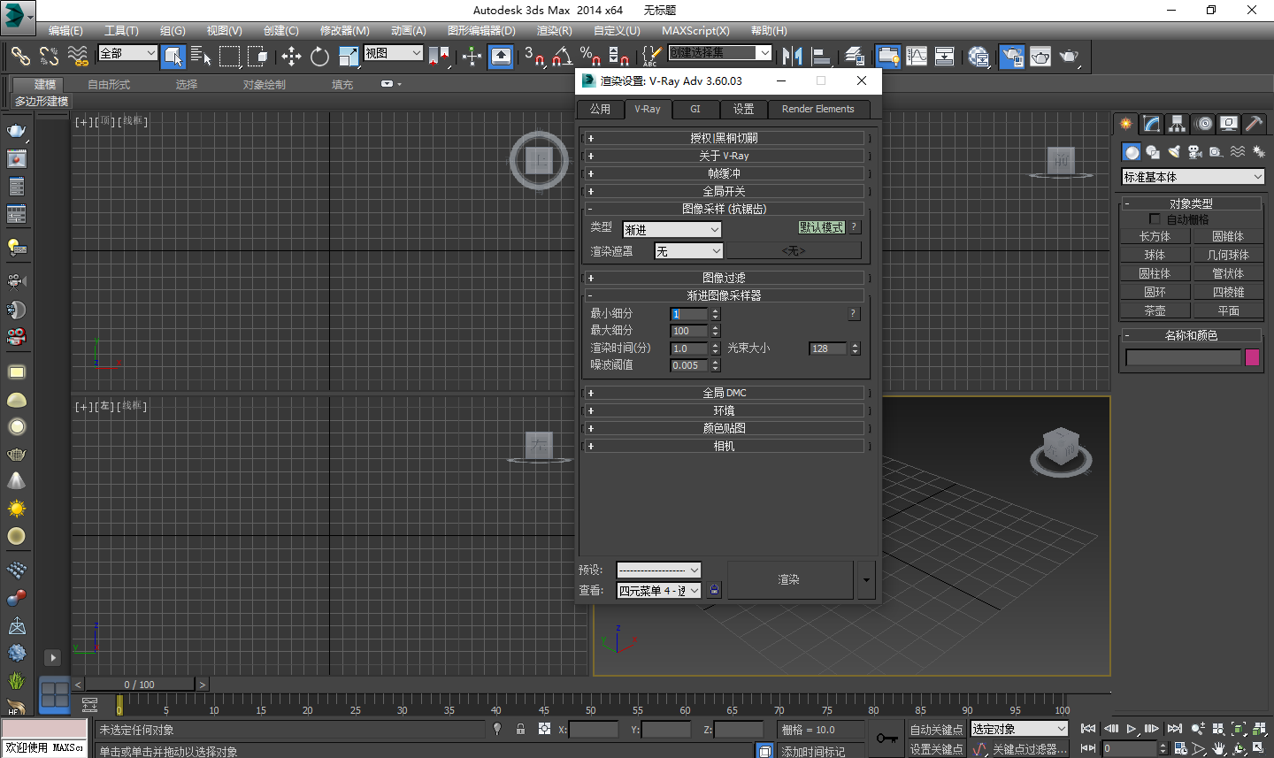Open the Utilities hammer panel
Image resolution: width=1274 pixels, height=758 pixels.
1254,124
